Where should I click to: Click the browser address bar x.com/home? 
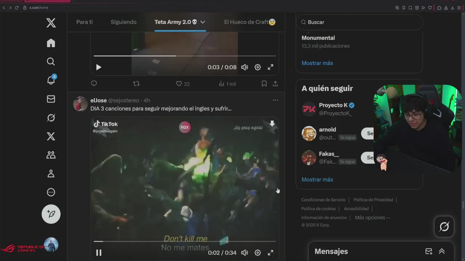point(39,8)
